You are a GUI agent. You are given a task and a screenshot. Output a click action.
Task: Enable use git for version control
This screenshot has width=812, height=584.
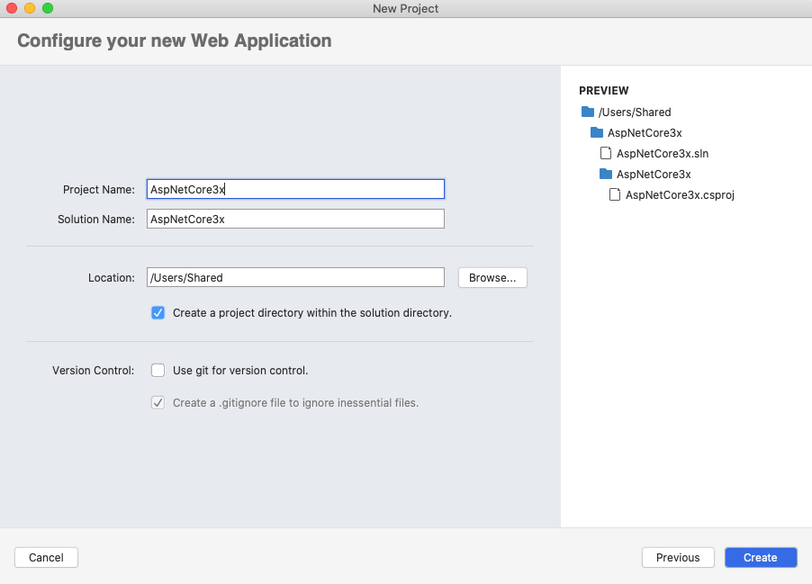[158, 370]
